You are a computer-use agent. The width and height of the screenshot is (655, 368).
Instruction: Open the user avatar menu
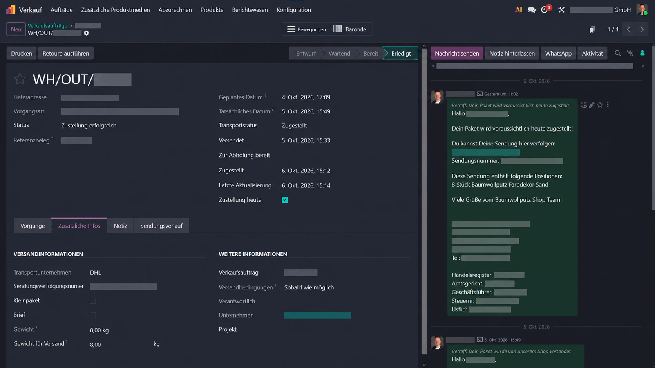click(x=642, y=9)
